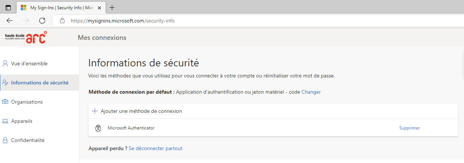Viewport: 464px width, 163px height.
Task: Click the browser reload icon
Action: (x=42, y=21)
